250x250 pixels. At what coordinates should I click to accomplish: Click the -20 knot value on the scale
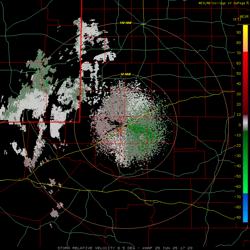coord(237,146)
